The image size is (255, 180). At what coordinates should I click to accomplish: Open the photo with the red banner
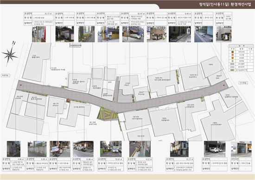pos(39,34)
